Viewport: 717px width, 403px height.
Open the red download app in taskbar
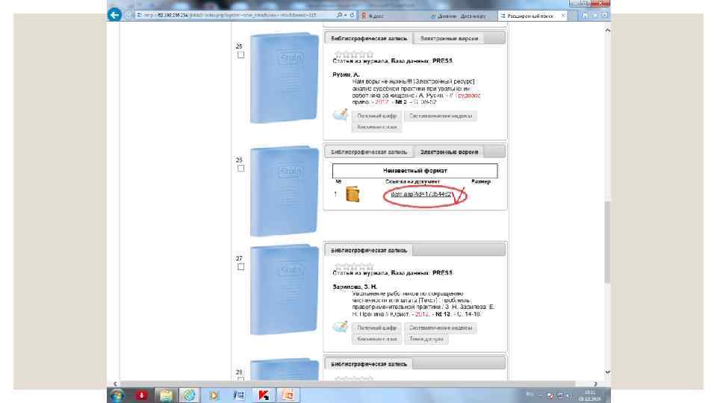coord(142,396)
